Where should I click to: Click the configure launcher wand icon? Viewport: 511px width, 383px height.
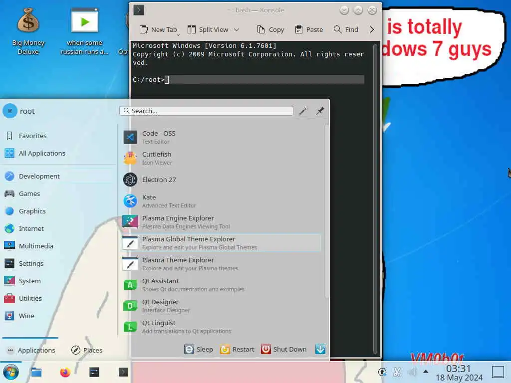pyautogui.click(x=303, y=111)
